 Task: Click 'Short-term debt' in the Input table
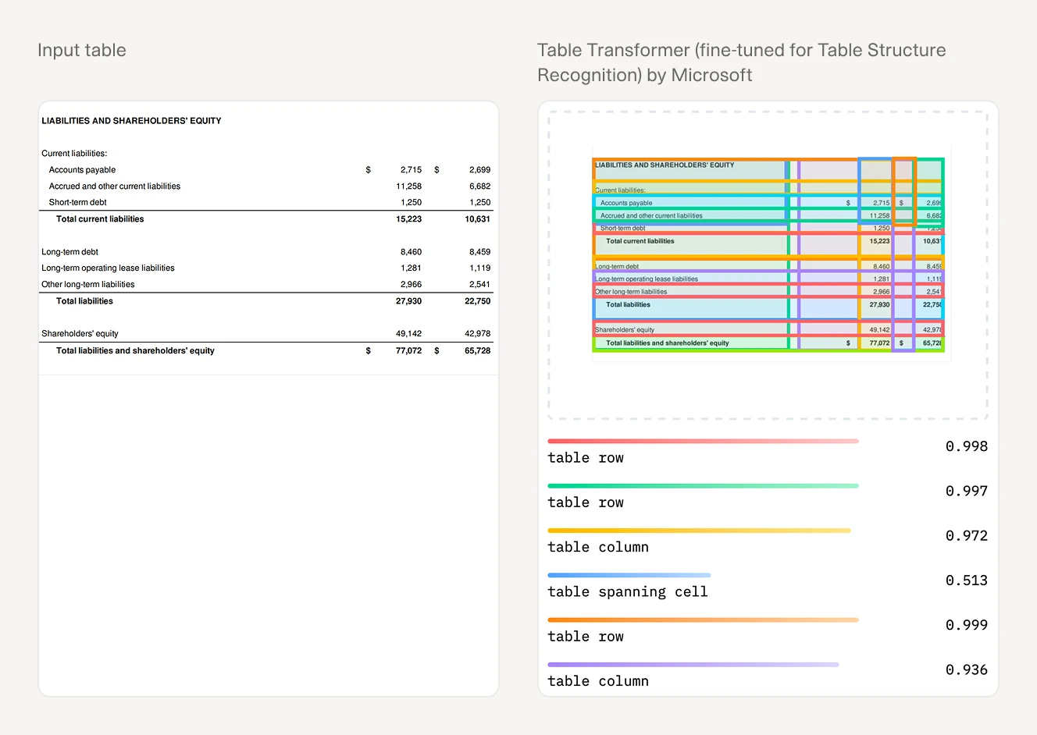77,202
